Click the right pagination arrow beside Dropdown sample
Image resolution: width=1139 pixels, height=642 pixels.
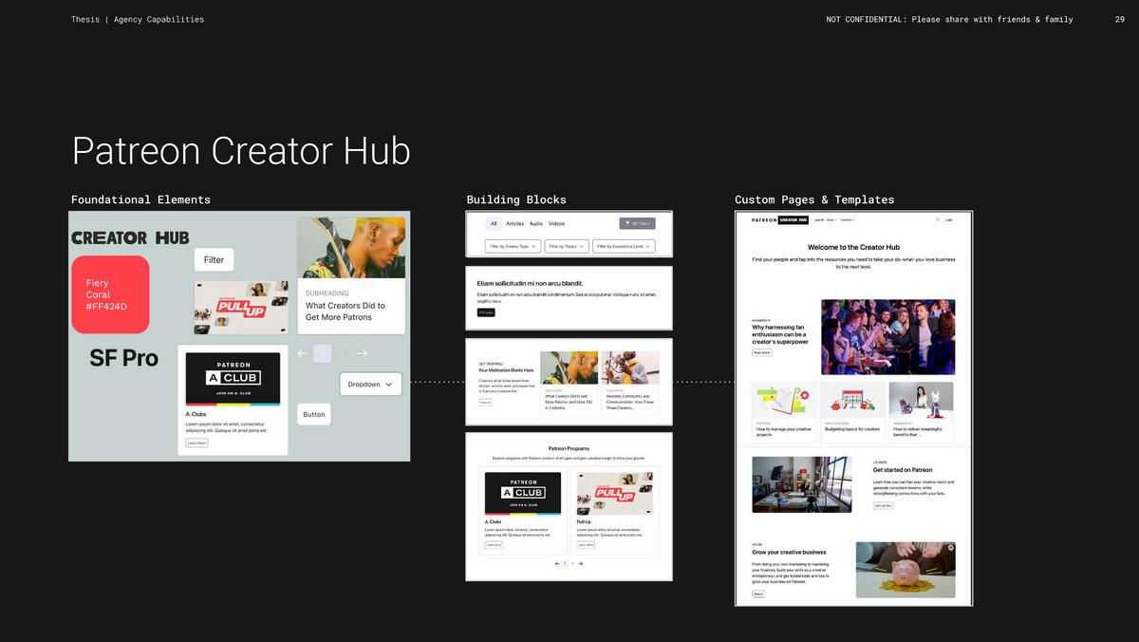362,353
